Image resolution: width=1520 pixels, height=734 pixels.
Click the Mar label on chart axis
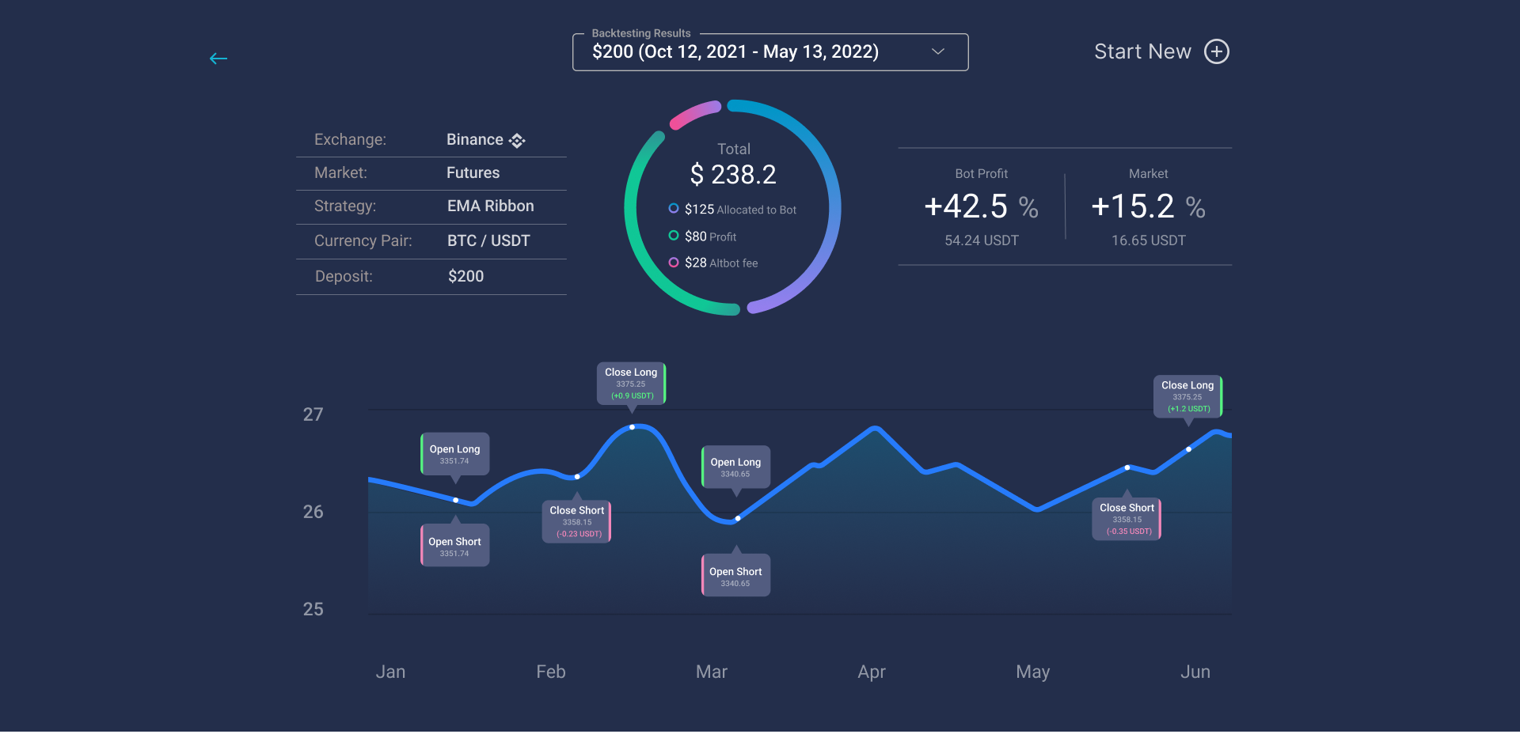[x=711, y=672]
